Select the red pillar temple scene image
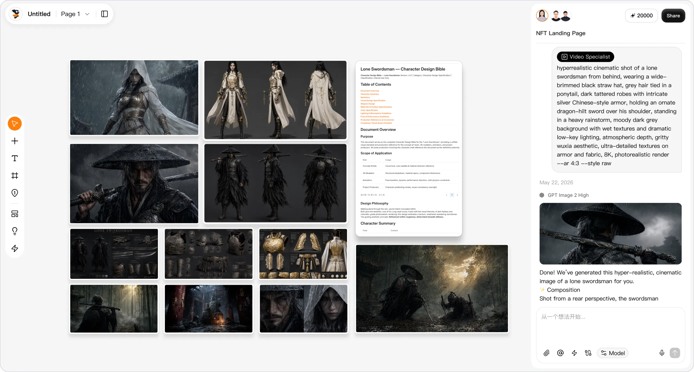Viewport: 694px width, 372px height. pos(208,309)
